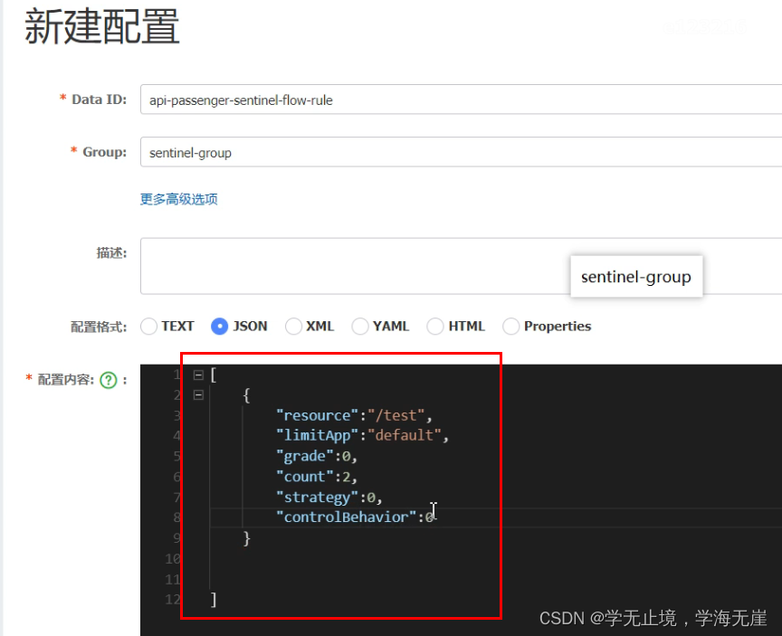Click the closing bracket on line 12
782x636 pixels.
tap(214, 599)
